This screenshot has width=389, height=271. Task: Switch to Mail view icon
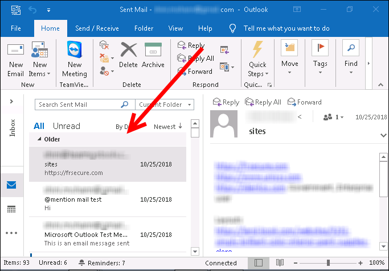click(11, 185)
